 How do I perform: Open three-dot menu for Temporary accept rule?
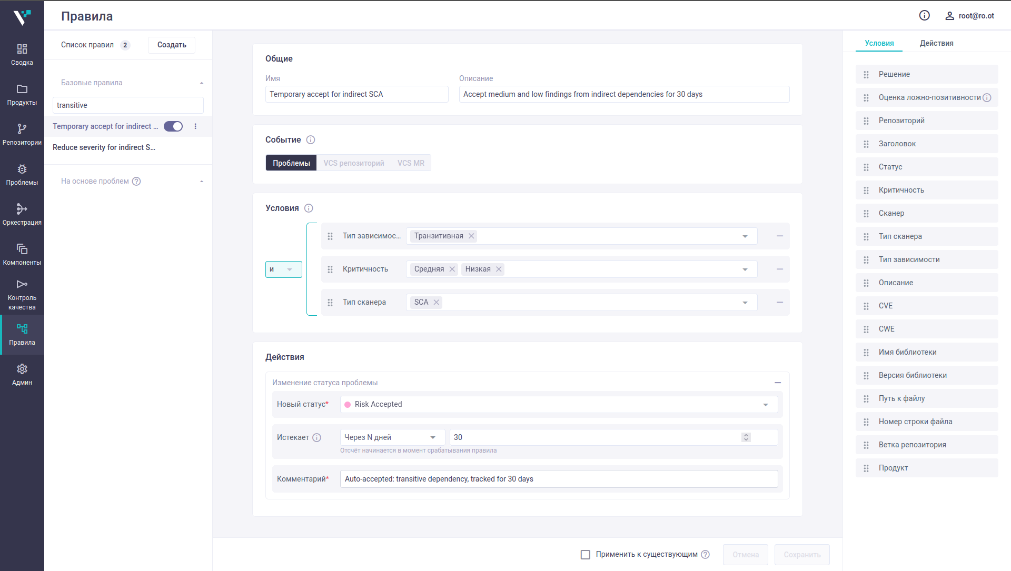pos(195,126)
